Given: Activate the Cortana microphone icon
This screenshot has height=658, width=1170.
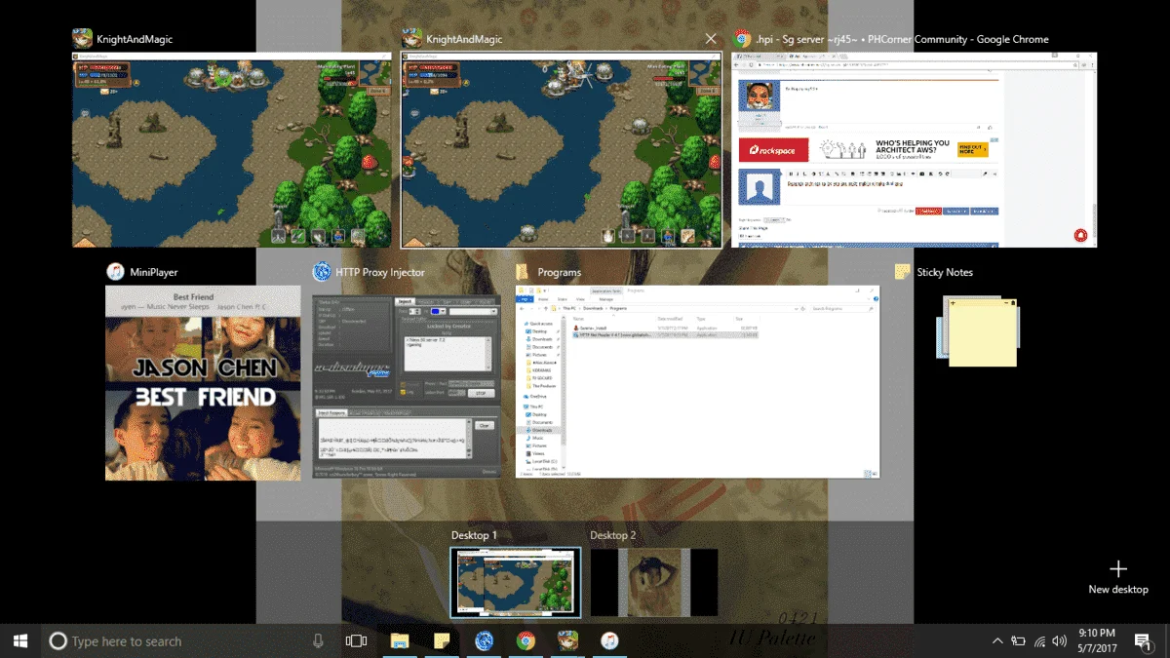Looking at the screenshot, I should (318, 640).
